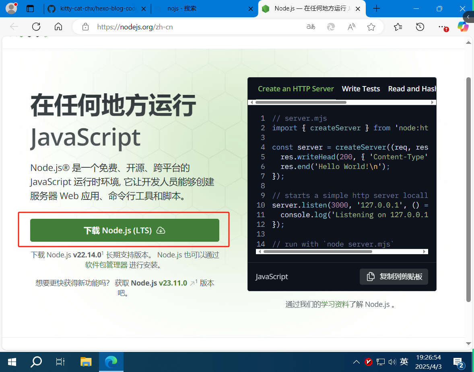Click the page vertical scrollbar thumb

(468, 190)
